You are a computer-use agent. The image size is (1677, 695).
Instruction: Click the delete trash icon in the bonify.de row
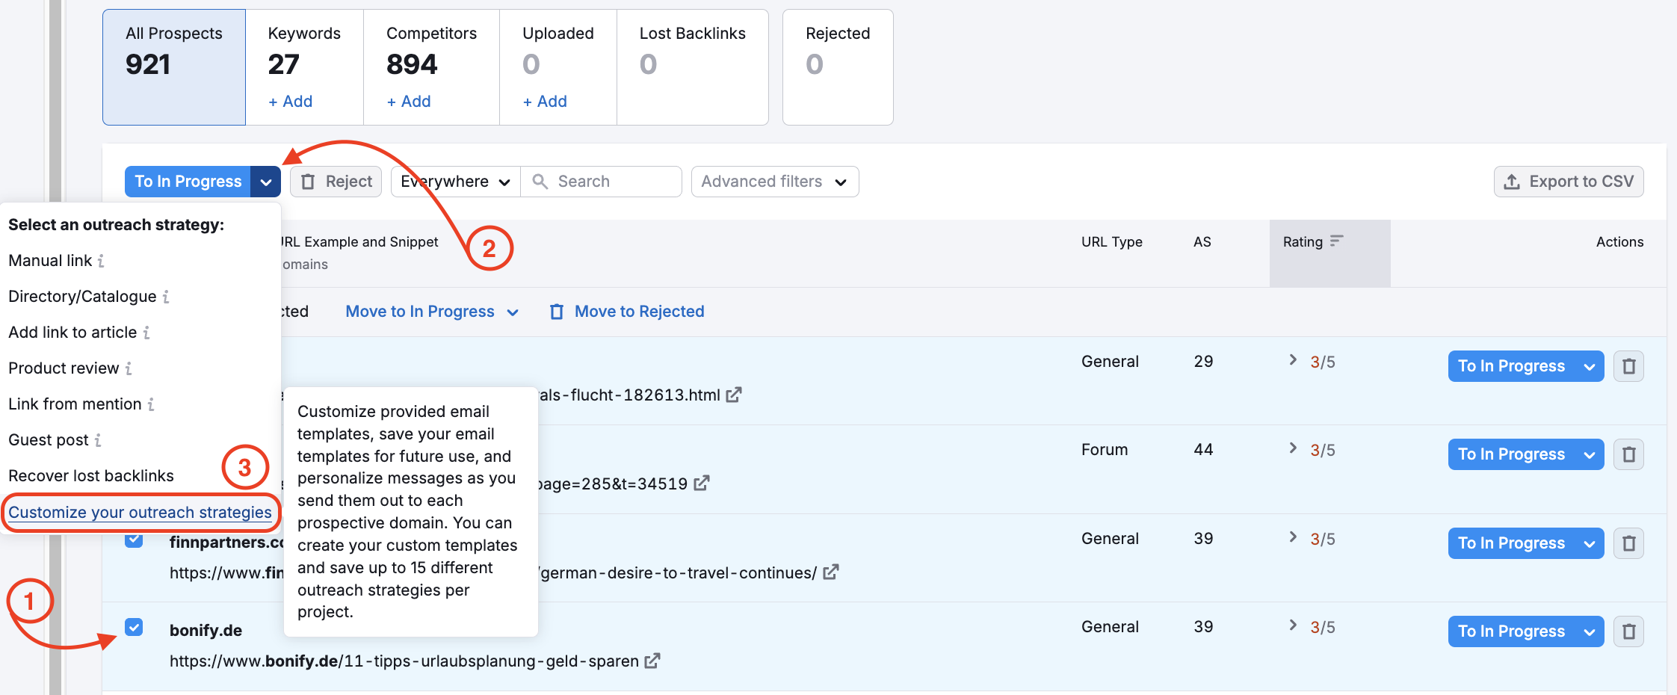pos(1629,631)
